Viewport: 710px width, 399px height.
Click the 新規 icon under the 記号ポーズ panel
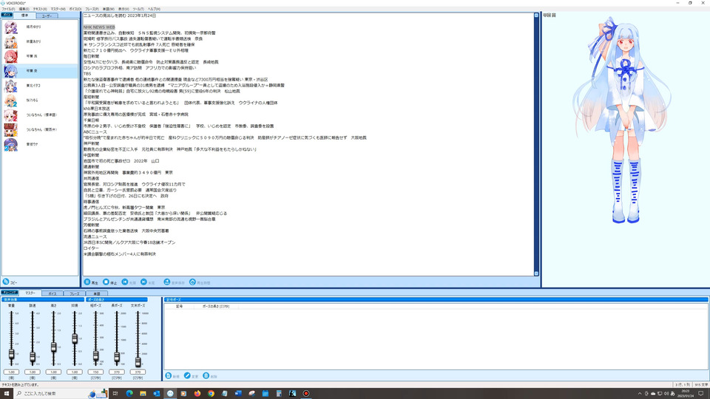click(x=169, y=375)
